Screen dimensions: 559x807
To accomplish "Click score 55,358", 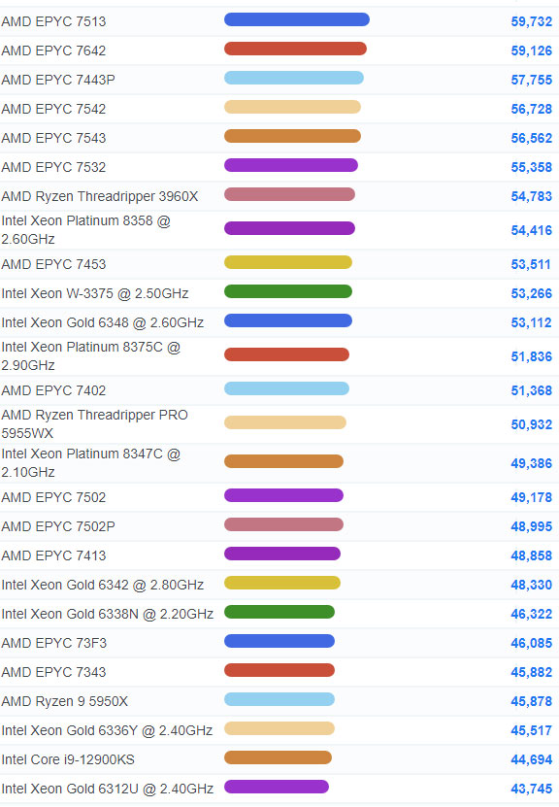I will pos(531,167).
